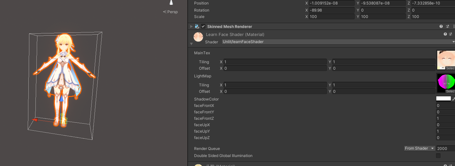Click the Rotation label in Transform
Image resolution: width=455 pixels, height=166 pixels.
(x=202, y=10)
